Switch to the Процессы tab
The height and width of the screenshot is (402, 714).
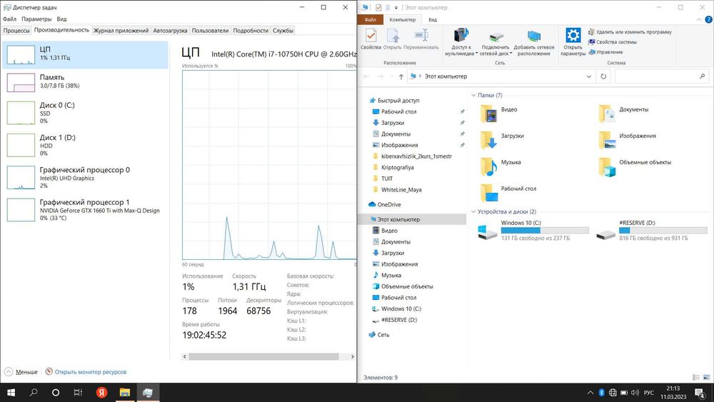pyautogui.click(x=16, y=31)
